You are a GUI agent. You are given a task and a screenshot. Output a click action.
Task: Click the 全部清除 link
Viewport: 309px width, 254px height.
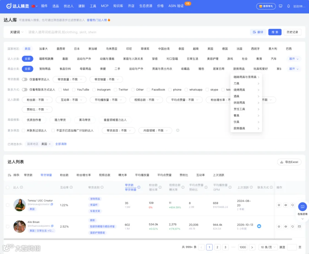coord(61,144)
